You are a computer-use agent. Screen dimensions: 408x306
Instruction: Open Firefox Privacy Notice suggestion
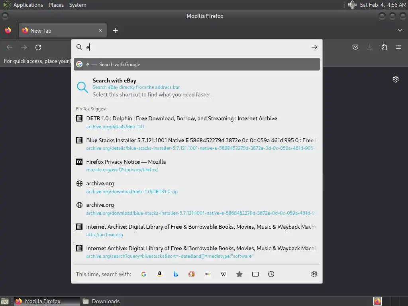click(x=197, y=165)
